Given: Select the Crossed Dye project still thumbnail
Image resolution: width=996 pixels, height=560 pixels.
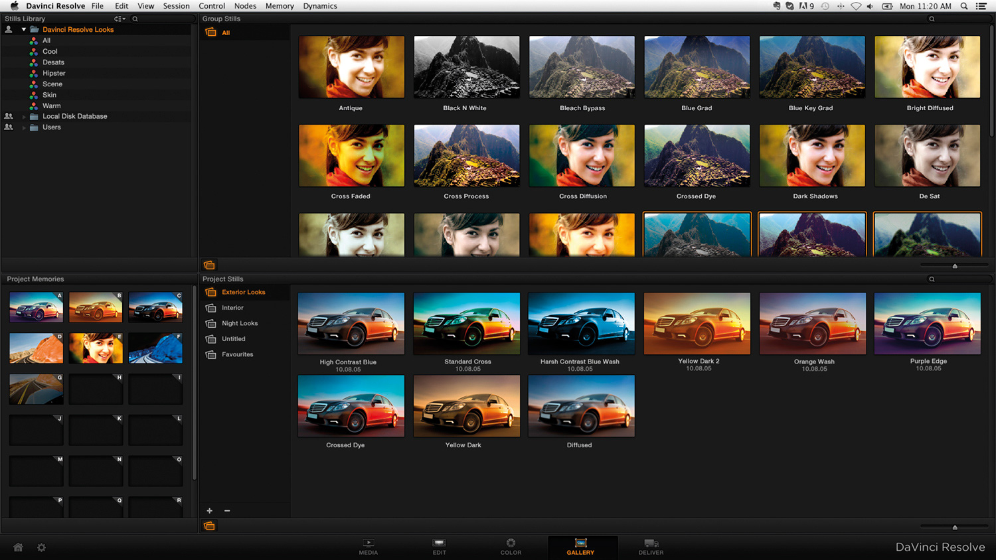Looking at the screenshot, I should click(x=351, y=405).
